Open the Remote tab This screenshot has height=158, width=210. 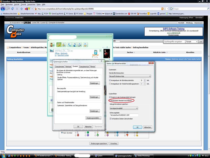click(93, 67)
